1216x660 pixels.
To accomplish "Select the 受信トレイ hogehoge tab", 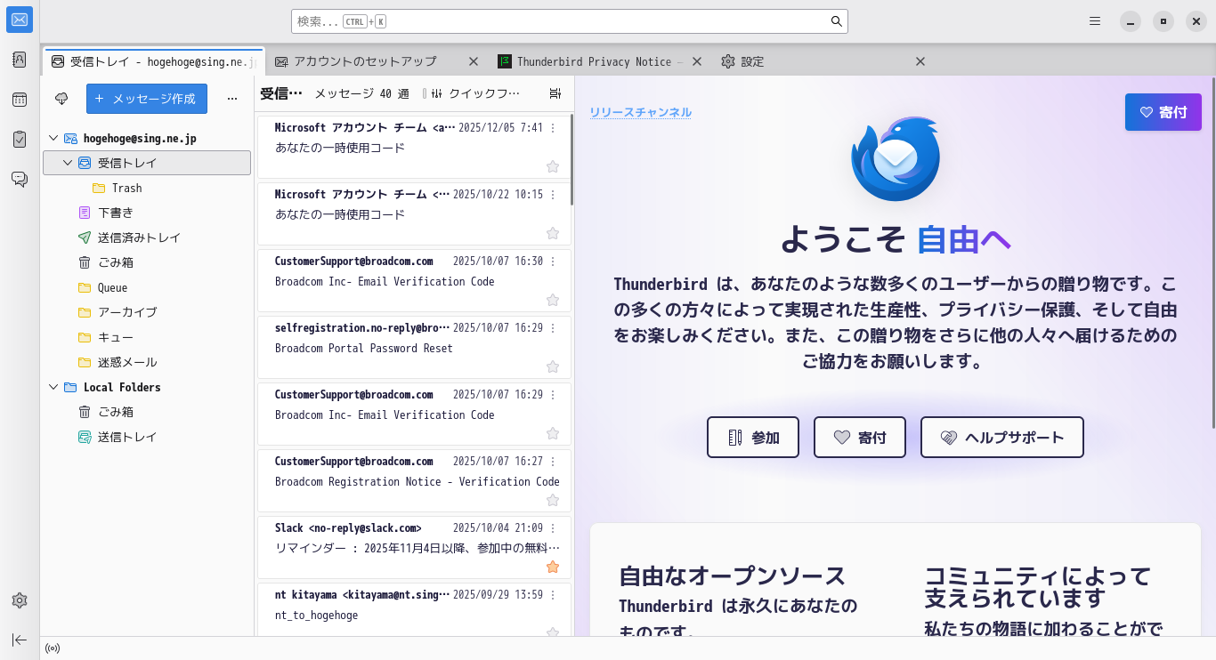I will 153,61.
